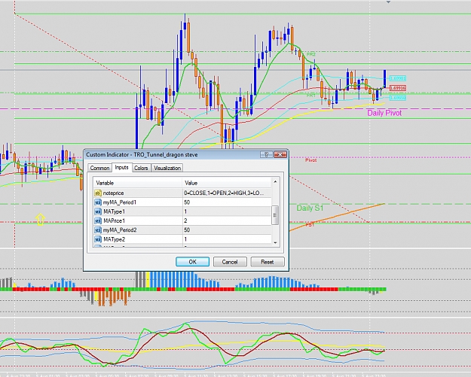This screenshot has width=471, height=377.
Task: Click the yellow up arrow chart marker
Action: tap(40, 219)
